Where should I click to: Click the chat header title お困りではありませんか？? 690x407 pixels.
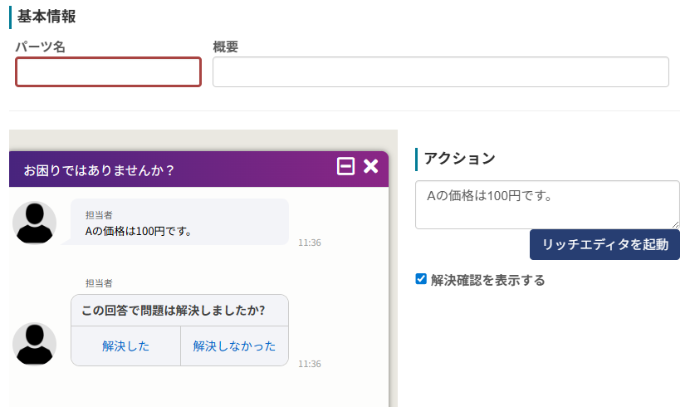(99, 170)
